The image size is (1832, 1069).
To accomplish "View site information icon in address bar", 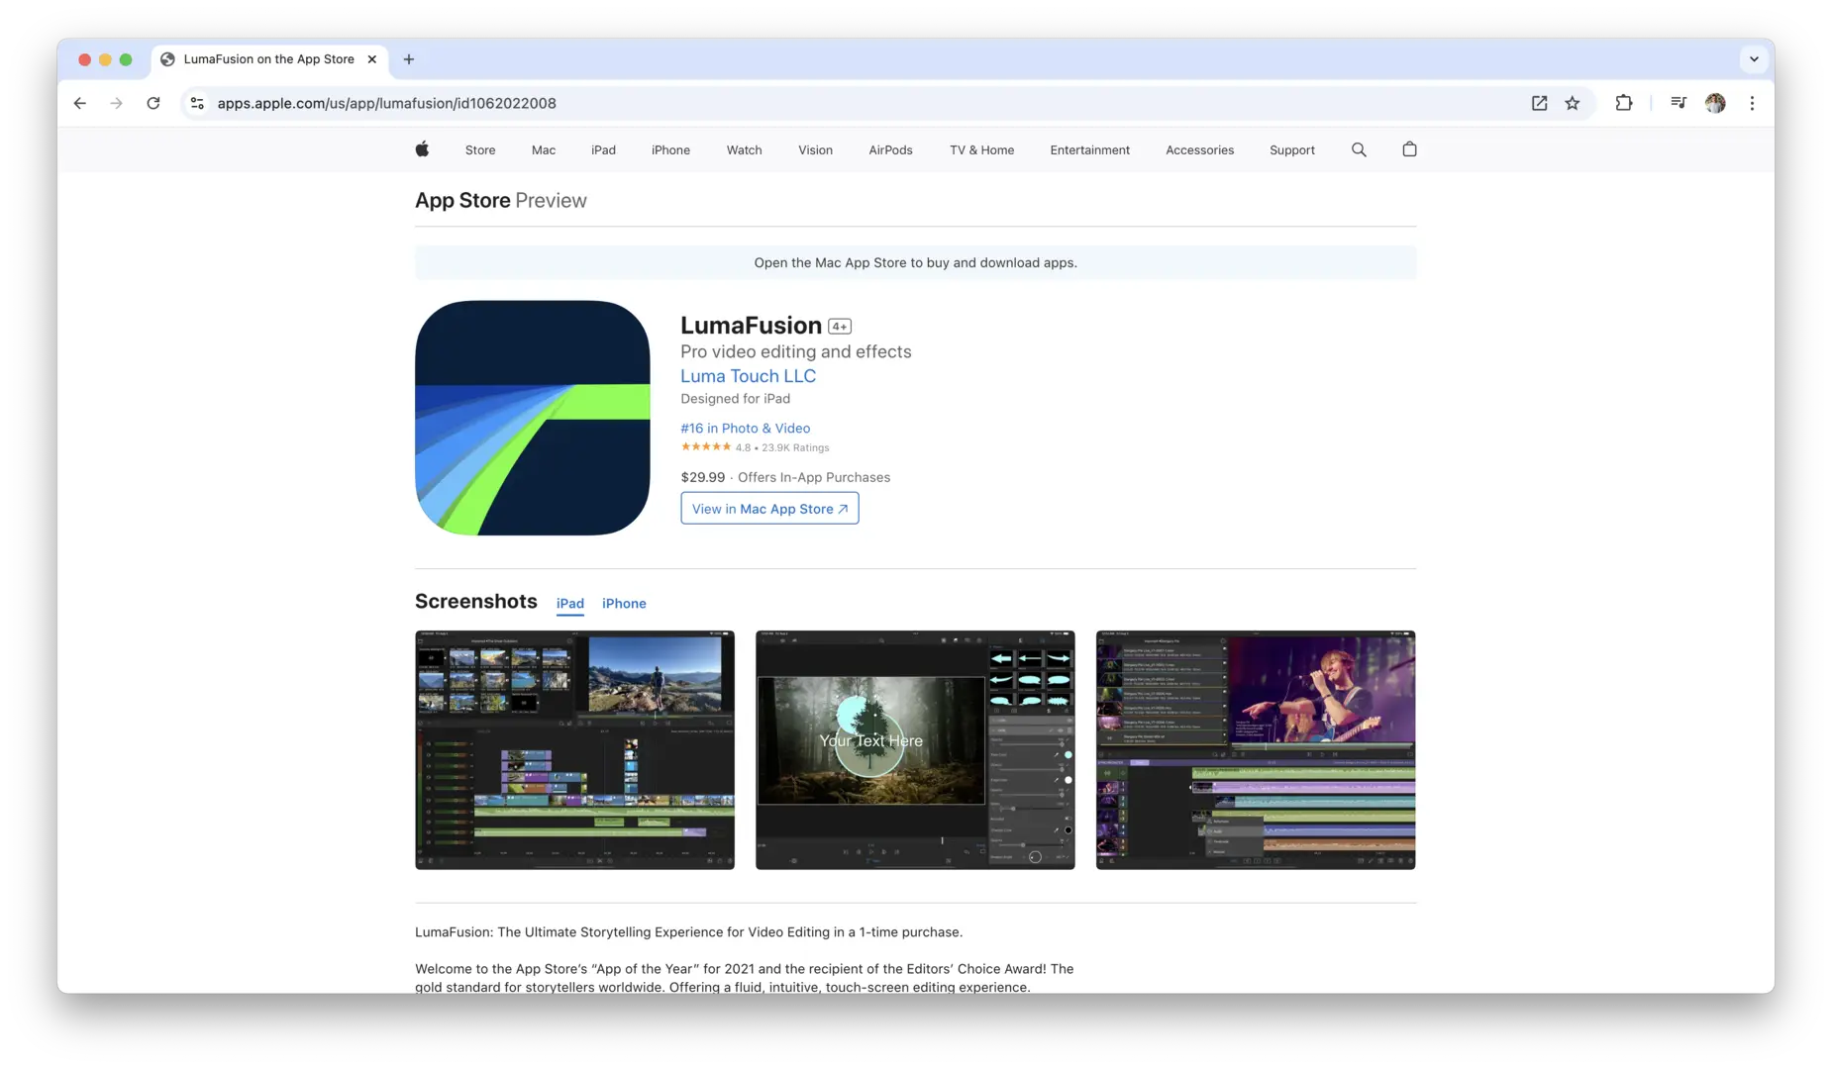I will (x=197, y=103).
